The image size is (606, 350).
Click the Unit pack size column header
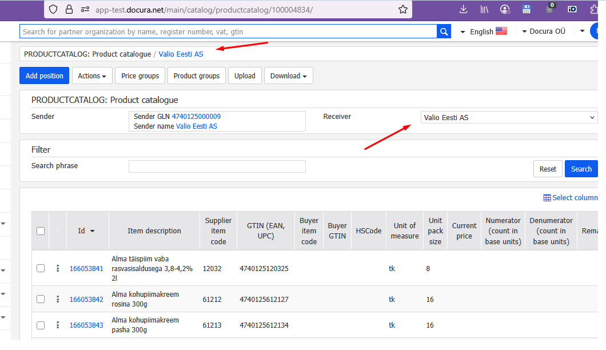pos(435,231)
